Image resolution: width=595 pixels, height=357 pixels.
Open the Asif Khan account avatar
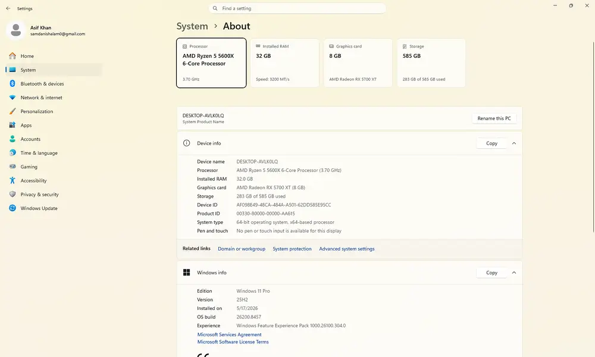pos(16,30)
